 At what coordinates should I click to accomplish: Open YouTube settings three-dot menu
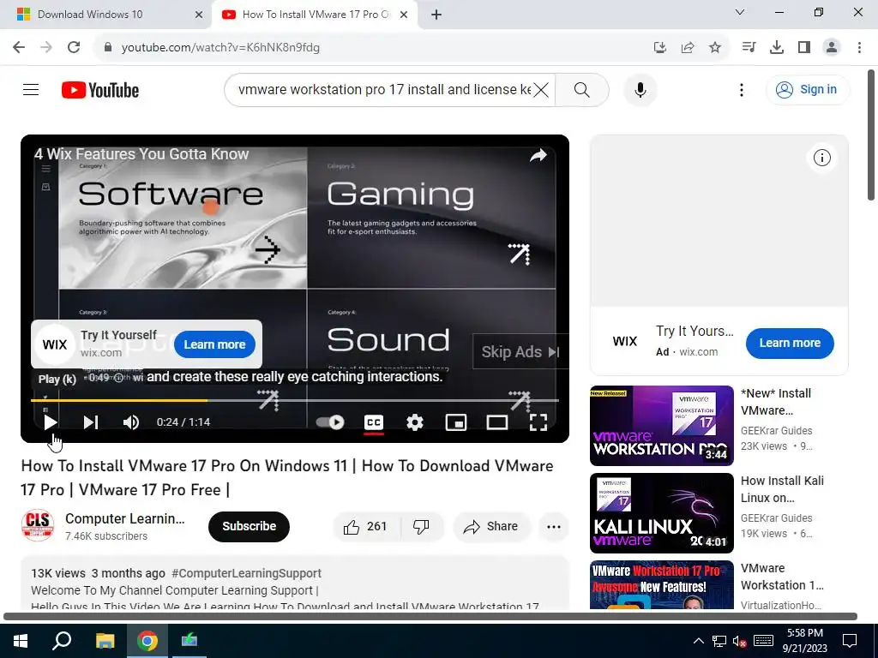742,89
